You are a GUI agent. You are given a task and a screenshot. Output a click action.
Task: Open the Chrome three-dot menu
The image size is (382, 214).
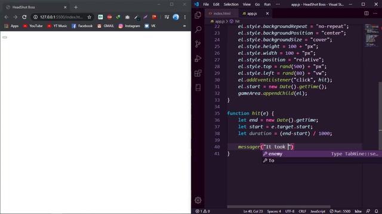[185, 17]
